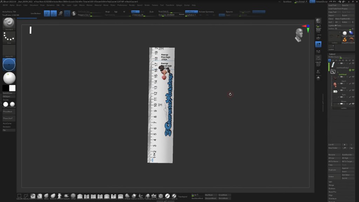
Task: Click the Save As button in Tool panel
Action: coord(348,5)
